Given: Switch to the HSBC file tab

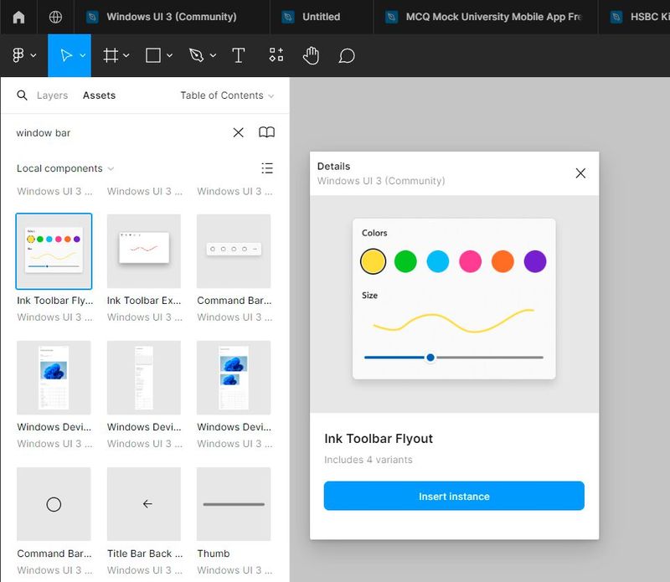Looking at the screenshot, I should tap(634, 17).
